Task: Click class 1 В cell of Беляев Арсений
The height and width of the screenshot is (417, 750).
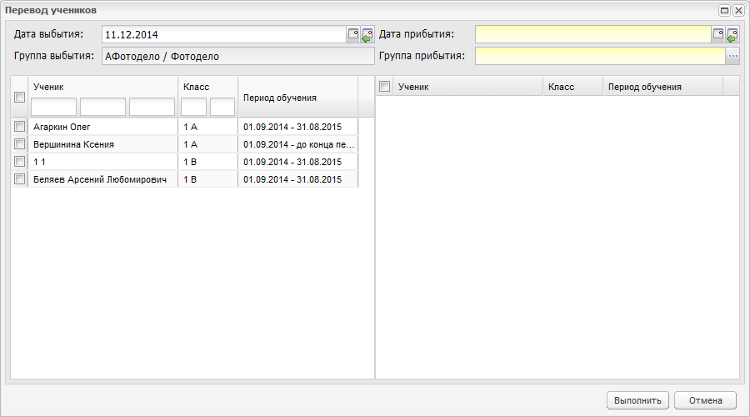Action: click(208, 179)
